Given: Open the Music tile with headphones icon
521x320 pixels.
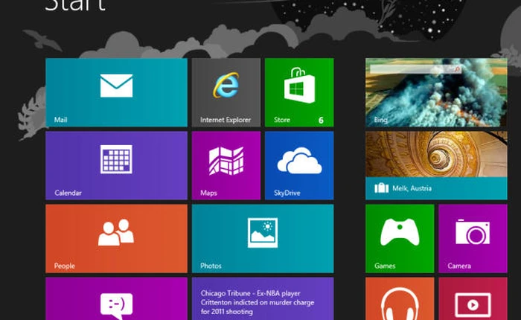Looking at the screenshot, I should pyautogui.click(x=400, y=298).
